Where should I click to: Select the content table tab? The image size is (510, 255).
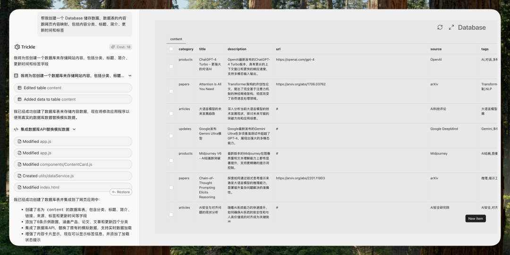click(x=176, y=39)
